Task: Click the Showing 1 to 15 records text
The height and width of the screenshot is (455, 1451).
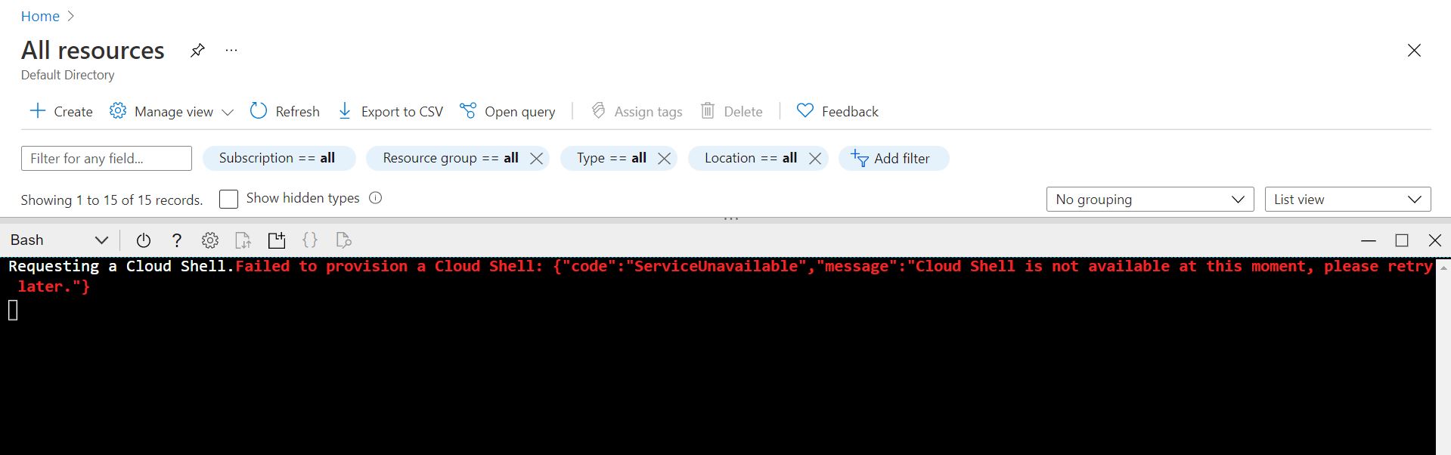Action: tap(112, 200)
